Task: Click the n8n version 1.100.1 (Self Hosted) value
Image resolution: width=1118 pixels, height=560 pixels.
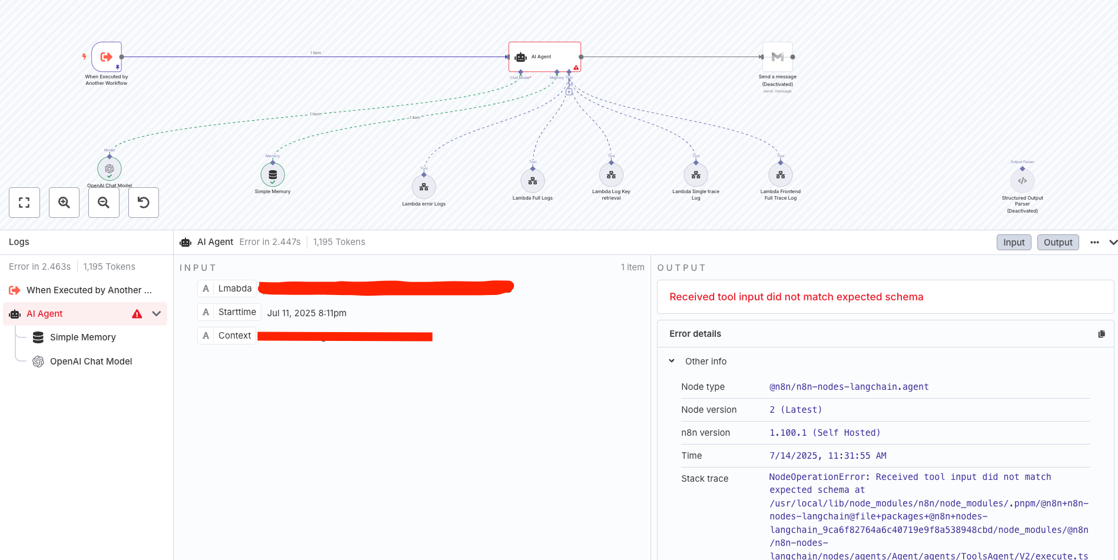Action: (825, 433)
